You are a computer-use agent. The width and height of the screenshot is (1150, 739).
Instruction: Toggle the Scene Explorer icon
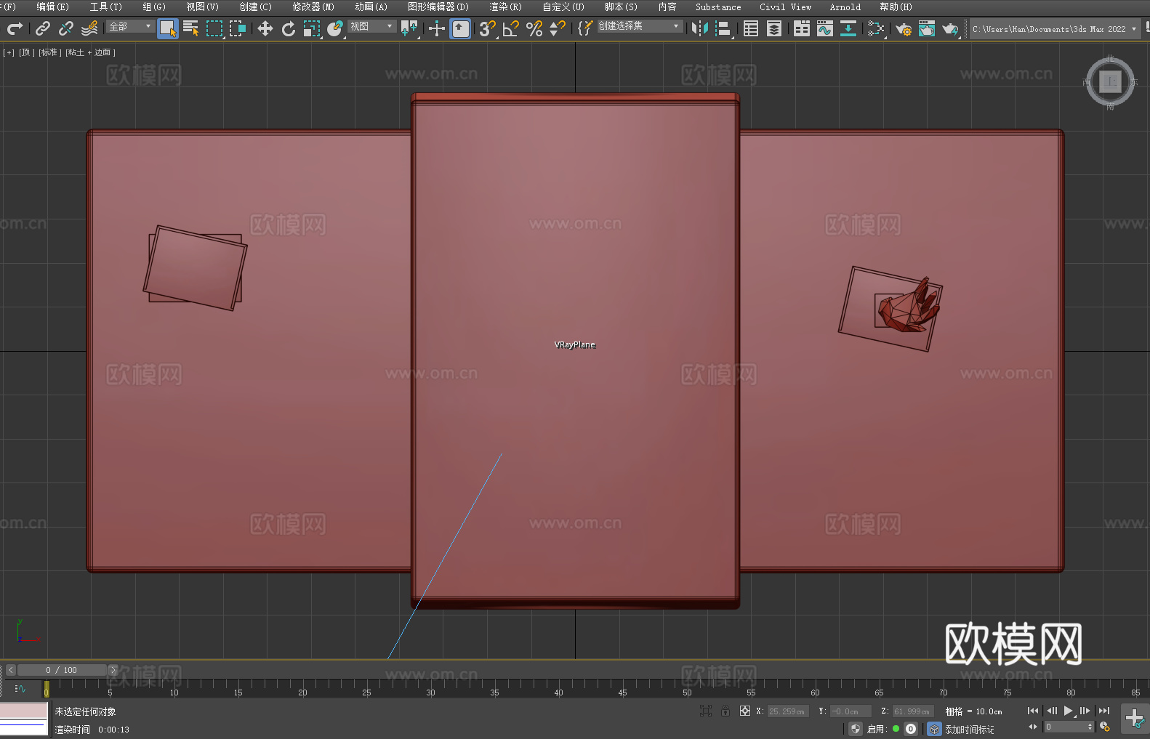click(x=751, y=28)
